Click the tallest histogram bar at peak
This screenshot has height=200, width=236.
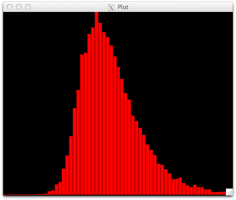click(96, 103)
